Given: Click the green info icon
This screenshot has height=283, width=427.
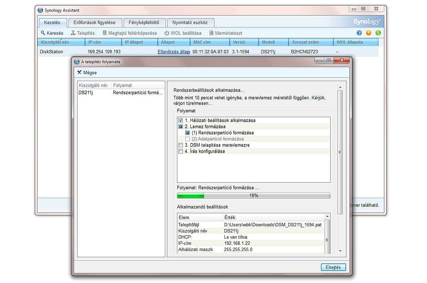Looking at the screenshot, I should coord(378,33).
